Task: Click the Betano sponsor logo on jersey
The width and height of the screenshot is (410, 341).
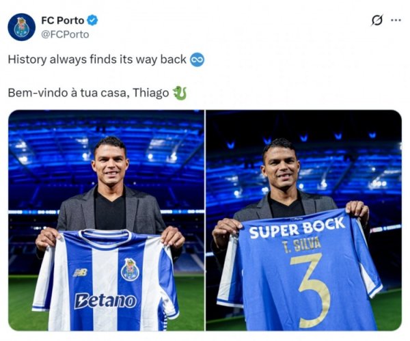Action: tap(105, 301)
